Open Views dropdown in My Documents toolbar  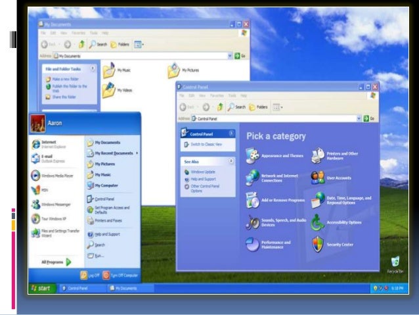(139, 45)
